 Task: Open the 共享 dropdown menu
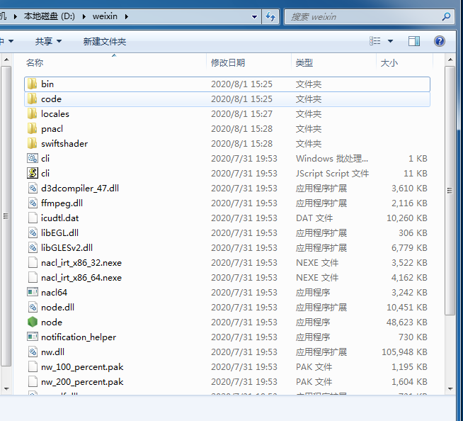[x=48, y=41]
